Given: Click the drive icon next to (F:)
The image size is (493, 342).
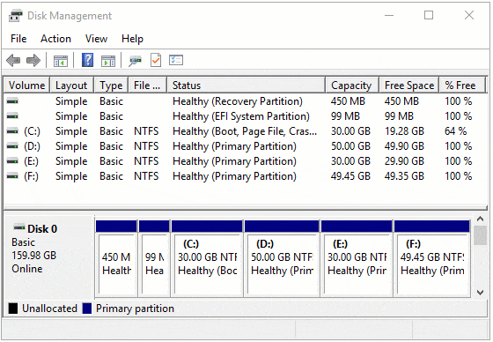Looking at the screenshot, I should [x=12, y=176].
